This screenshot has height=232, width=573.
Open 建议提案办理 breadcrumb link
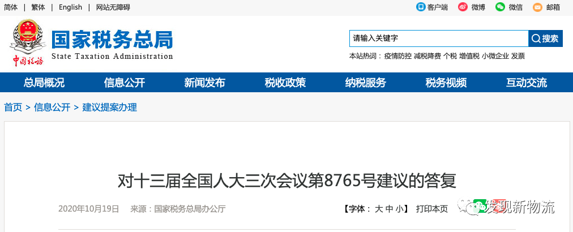(x=110, y=108)
